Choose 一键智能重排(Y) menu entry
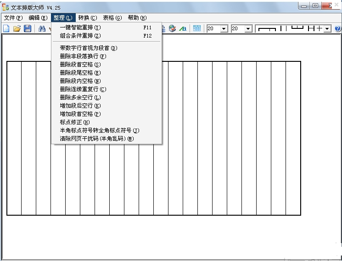The width and height of the screenshot is (342, 261). (x=107, y=27)
